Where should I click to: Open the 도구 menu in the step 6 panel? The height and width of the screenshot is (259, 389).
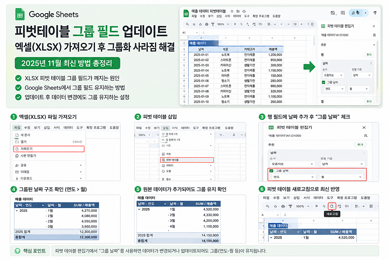(x=330, y=197)
